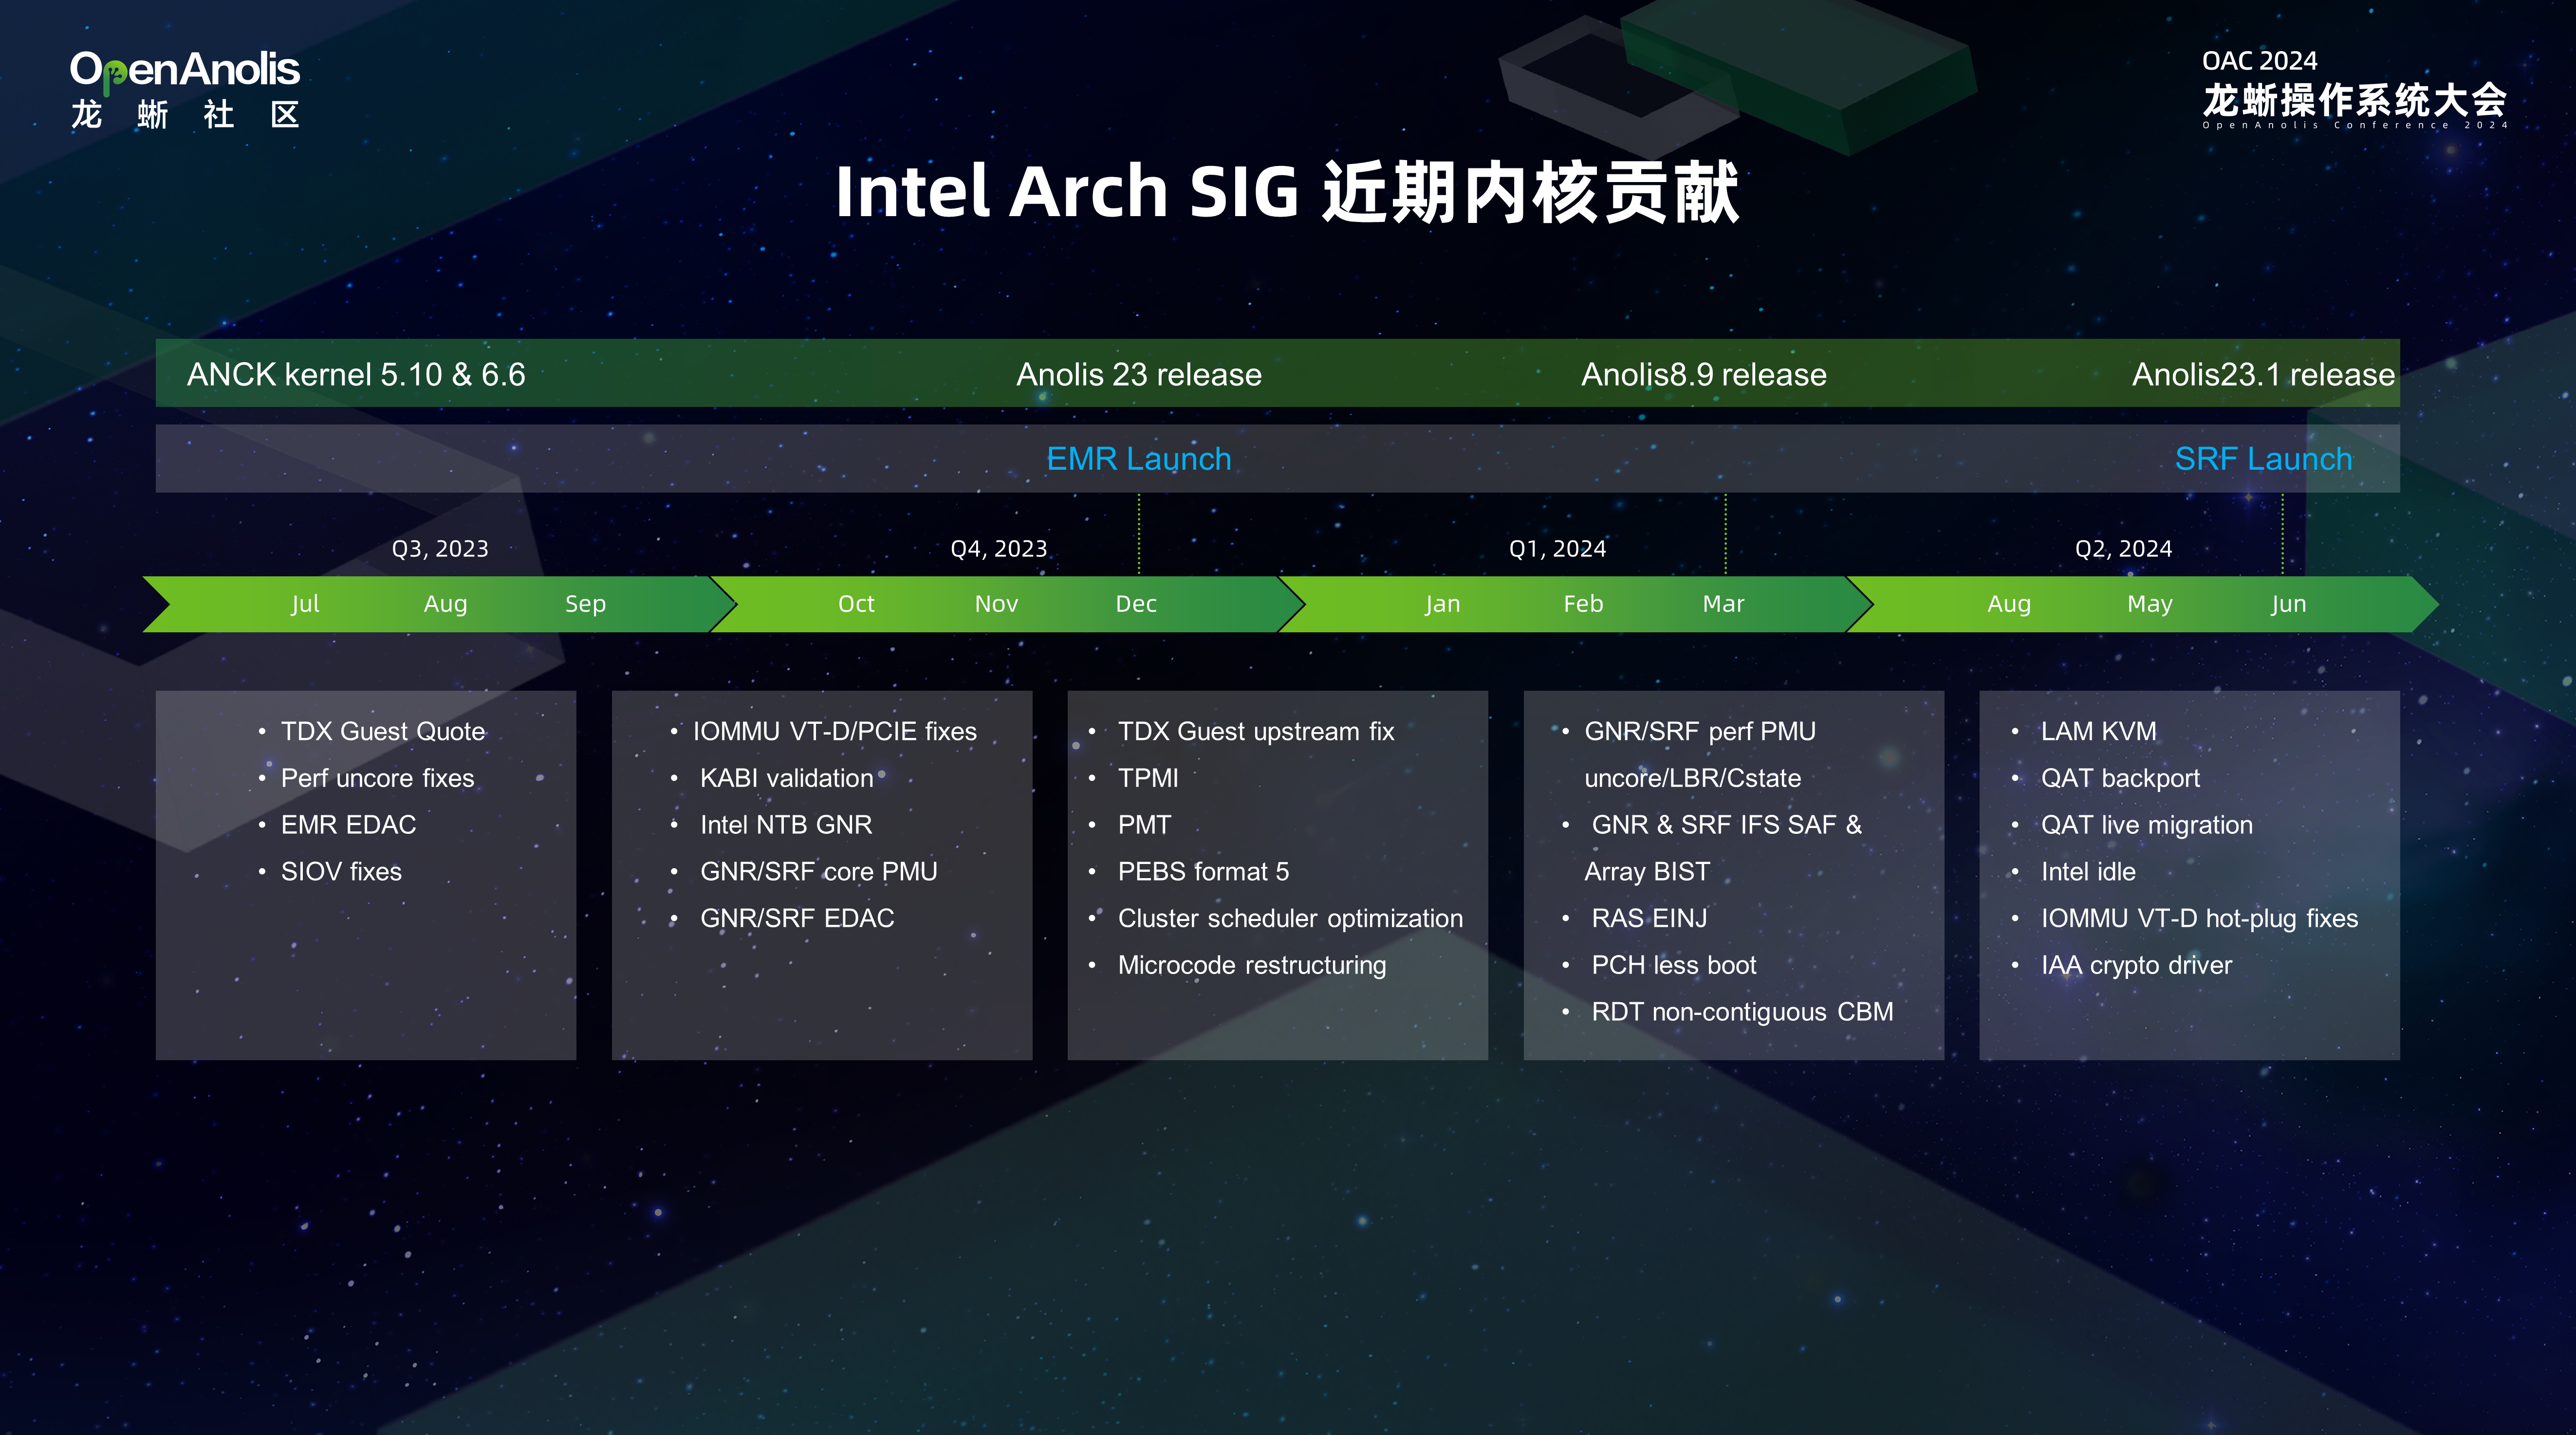Click 'Aug' in the Q2 2024 arrow

2009,604
